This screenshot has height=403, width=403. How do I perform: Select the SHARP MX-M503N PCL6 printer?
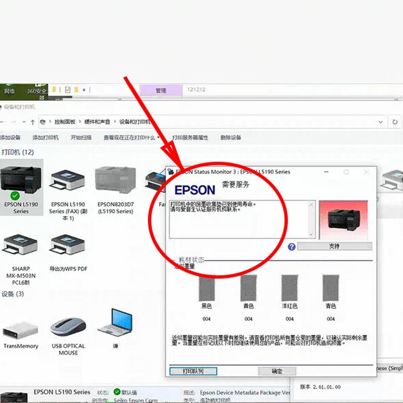click(21, 244)
